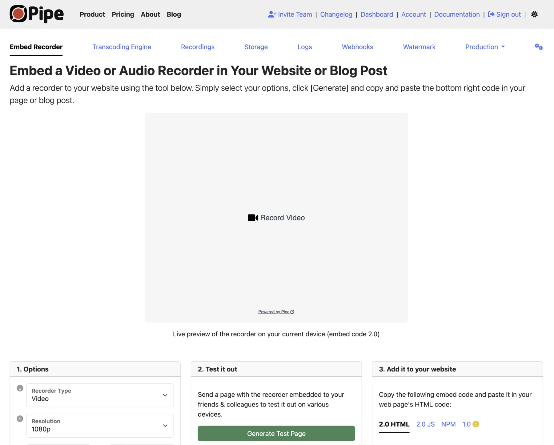Switch to the 2.0 JS embed tab

(425, 424)
